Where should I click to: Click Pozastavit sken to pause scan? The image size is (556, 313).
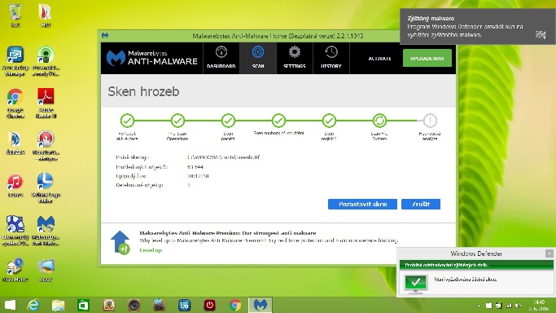pyautogui.click(x=362, y=204)
